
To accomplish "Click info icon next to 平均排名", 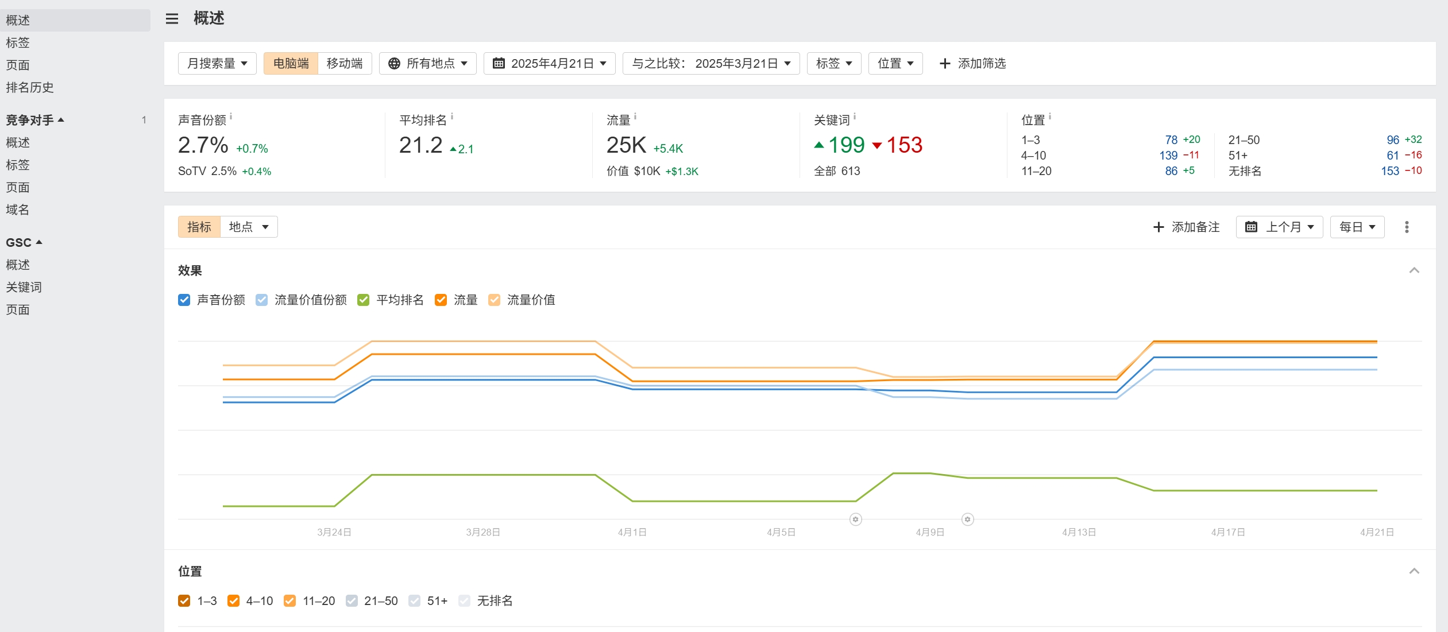I will [x=452, y=117].
